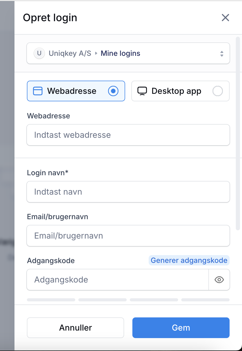Click the Annuller button
The image size is (242, 351).
pos(75,328)
